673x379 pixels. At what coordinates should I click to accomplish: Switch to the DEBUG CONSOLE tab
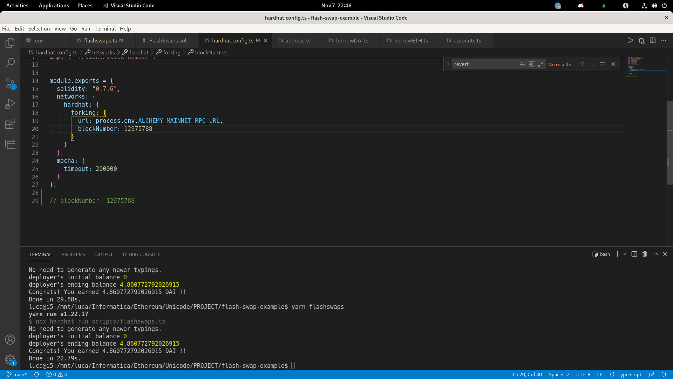(142, 254)
